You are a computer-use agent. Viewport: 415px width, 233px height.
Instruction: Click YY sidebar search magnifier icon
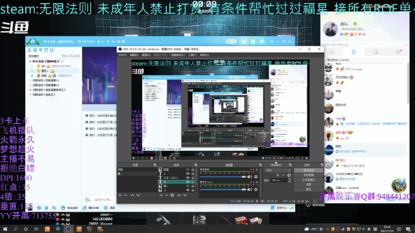coord(52,50)
